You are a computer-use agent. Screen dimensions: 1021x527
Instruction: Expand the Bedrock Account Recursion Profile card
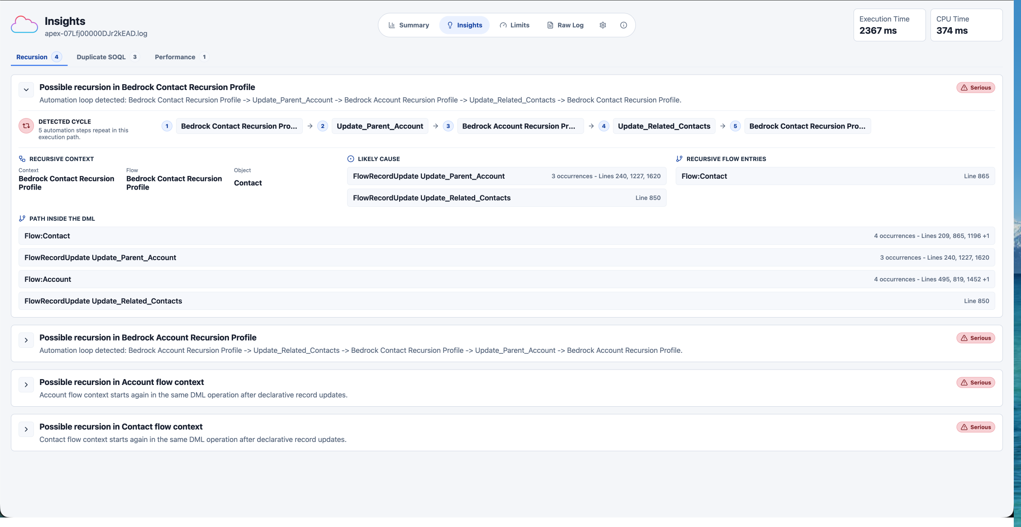pyautogui.click(x=26, y=340)
